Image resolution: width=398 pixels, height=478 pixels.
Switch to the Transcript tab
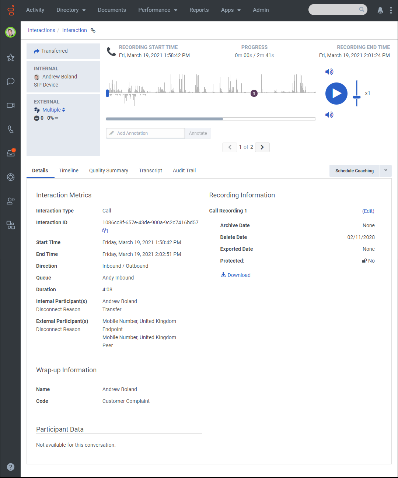click(150, 171)
